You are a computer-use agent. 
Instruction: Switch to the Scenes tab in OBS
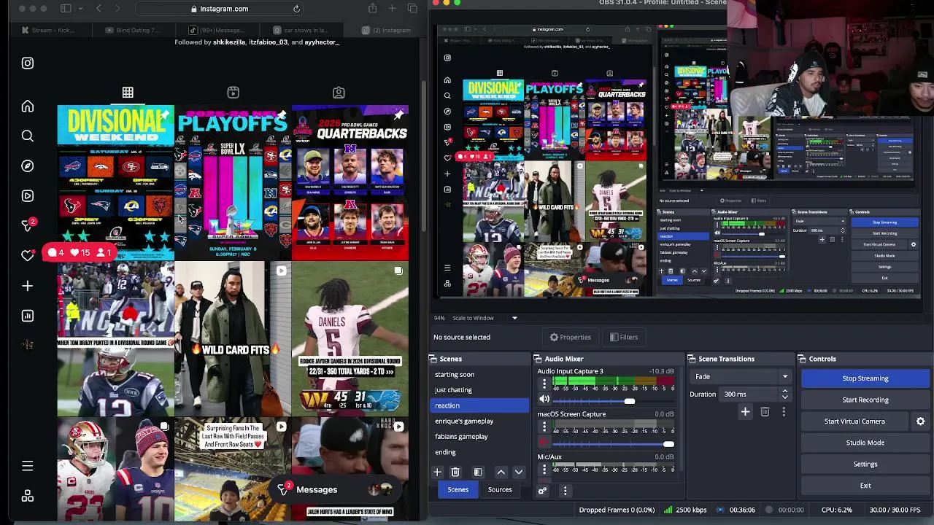(458, 490)
